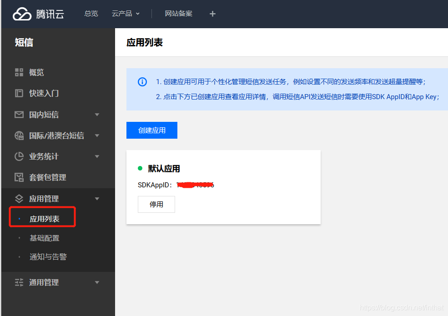The image size is (448, 316).
Task: Expand the 云产品 dropdown in top bar
Action: (126, 14)
